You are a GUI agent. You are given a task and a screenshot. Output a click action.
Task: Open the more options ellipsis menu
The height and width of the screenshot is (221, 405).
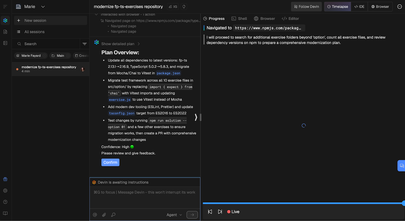point(399,7)
